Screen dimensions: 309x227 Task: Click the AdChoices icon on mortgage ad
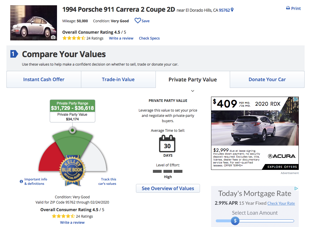[x=296, y=189]
